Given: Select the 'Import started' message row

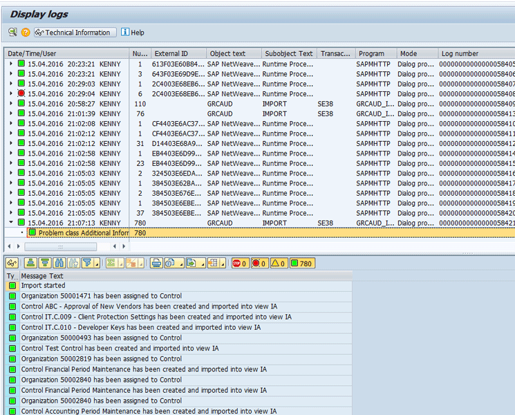Looking at the screenshot, I should (43, 286).
